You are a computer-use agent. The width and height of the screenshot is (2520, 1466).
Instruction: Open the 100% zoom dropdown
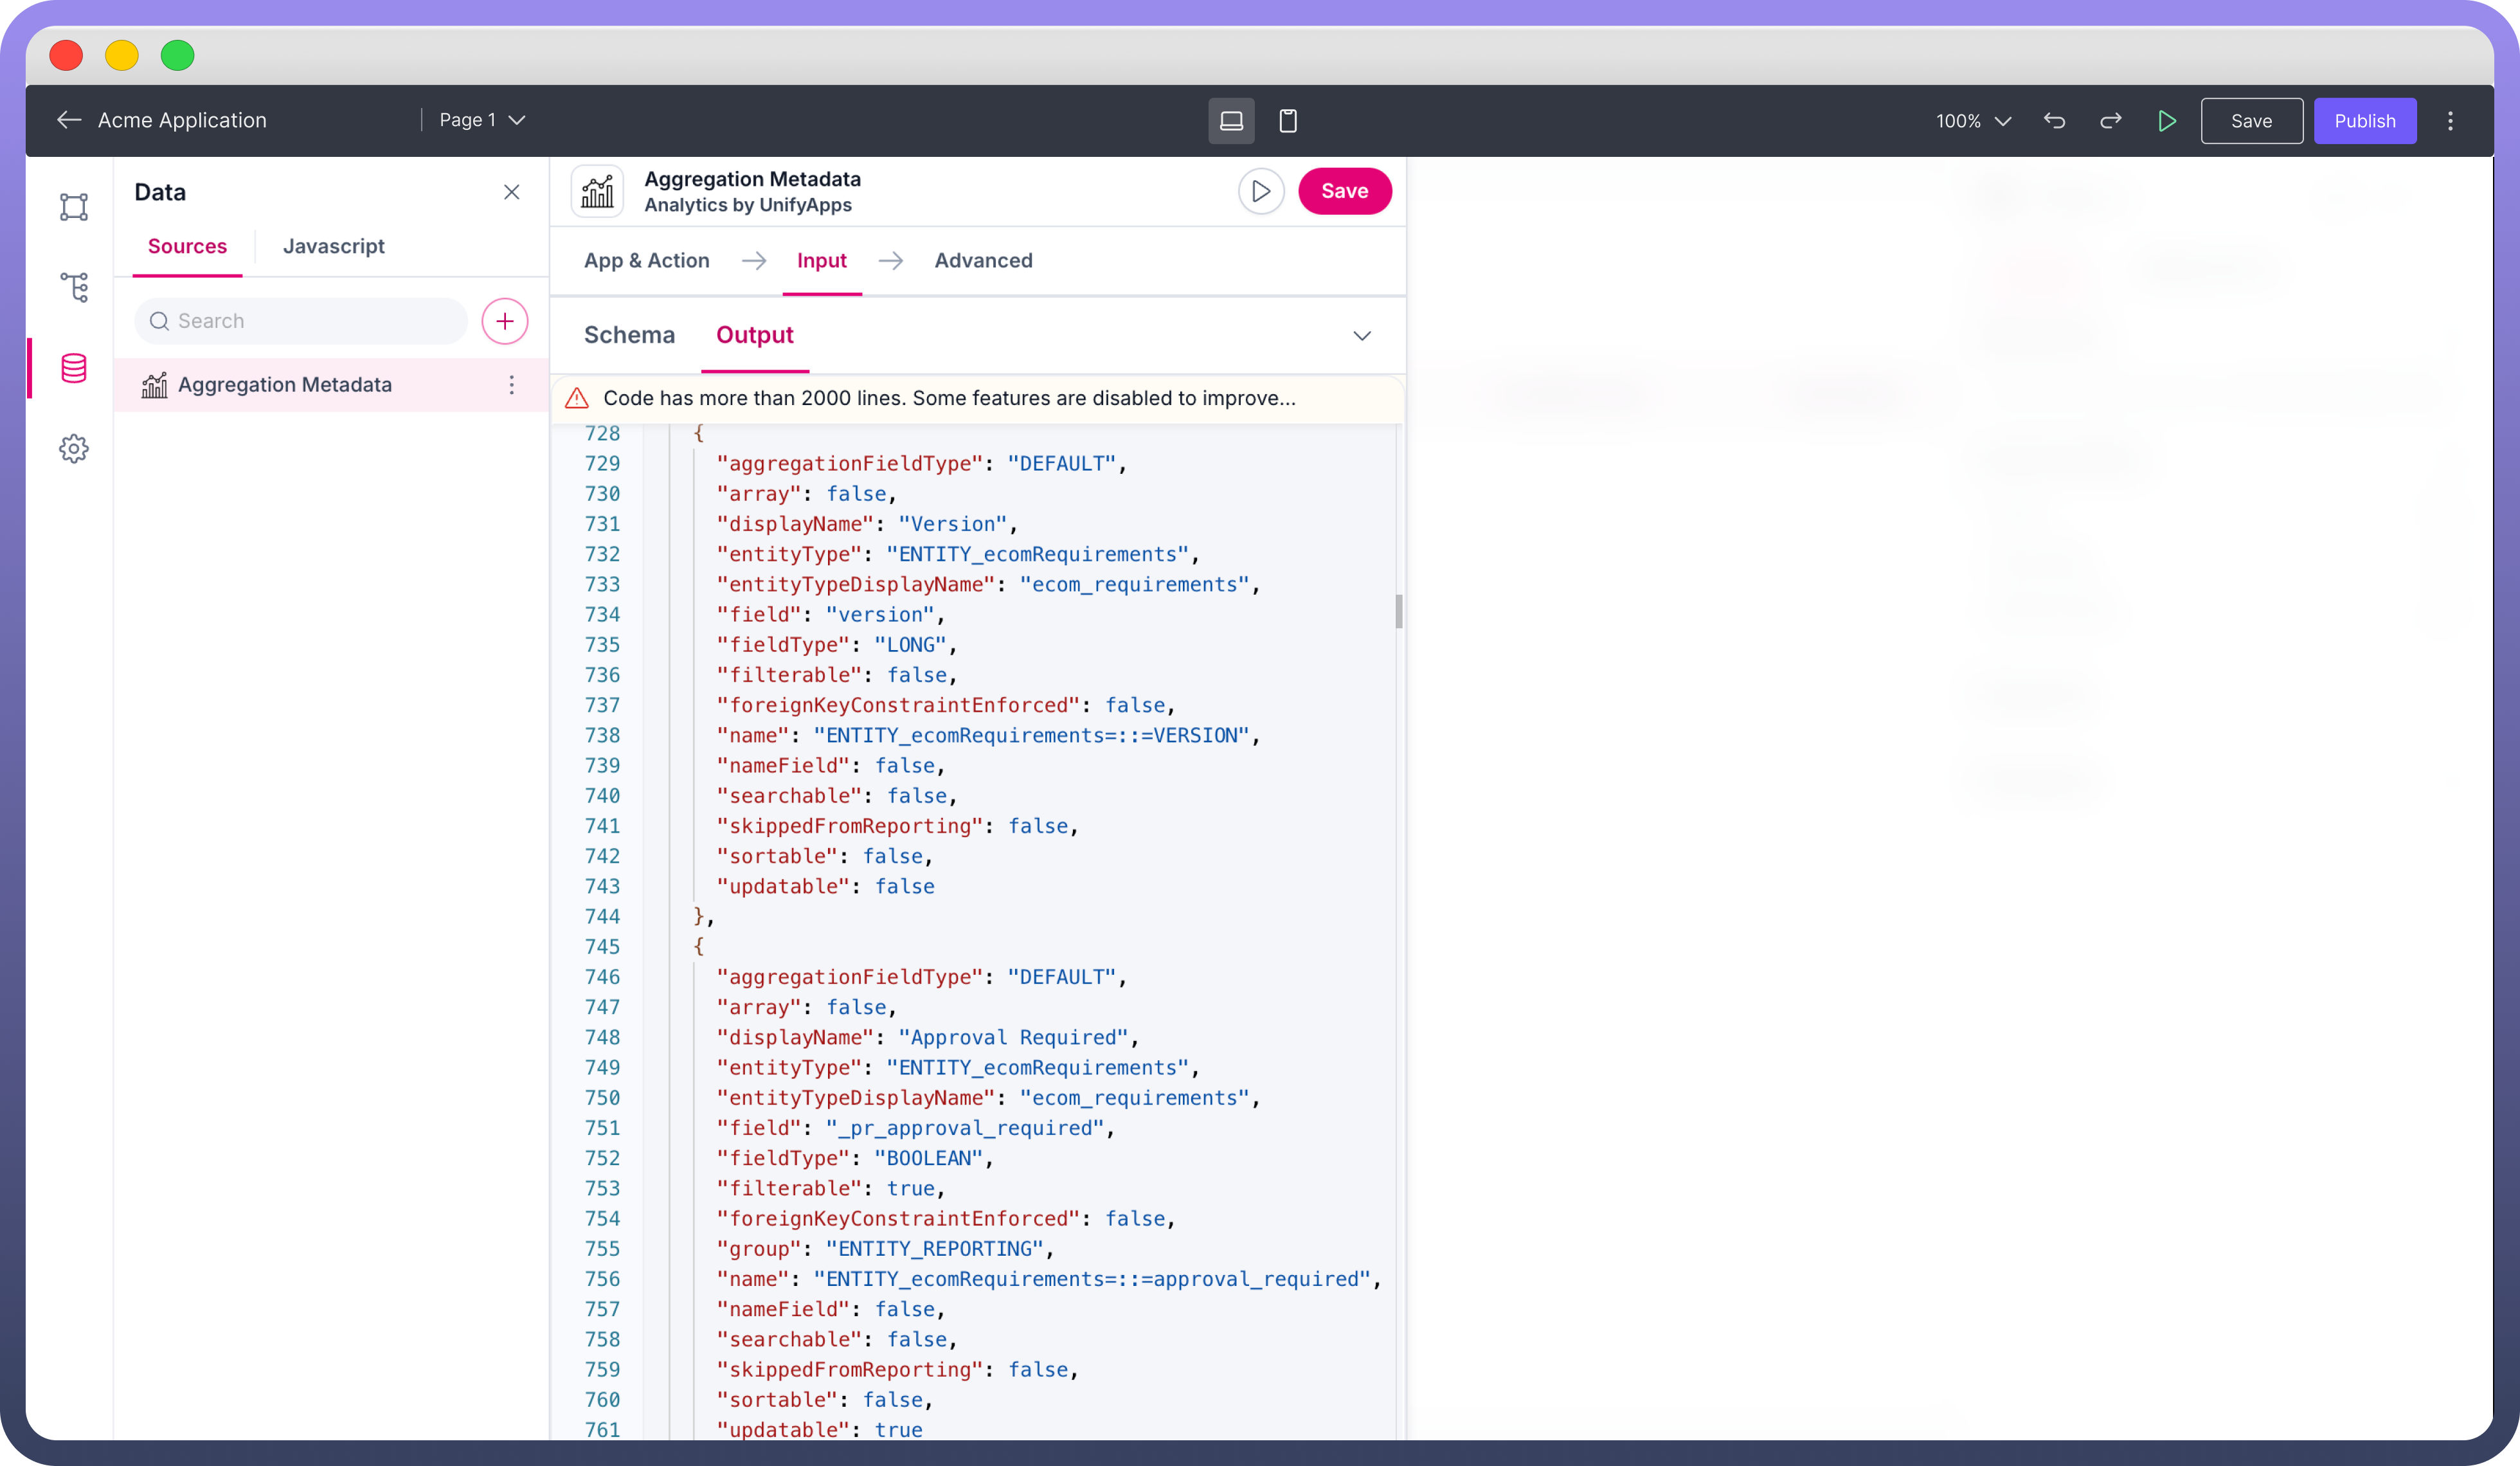pos(1973,121)
